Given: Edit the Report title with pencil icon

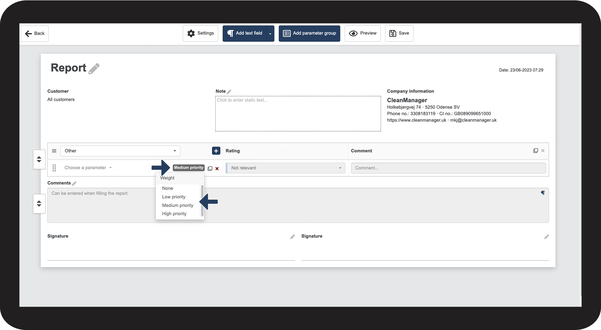Looking at the screenshot, I should click(94, 68).
